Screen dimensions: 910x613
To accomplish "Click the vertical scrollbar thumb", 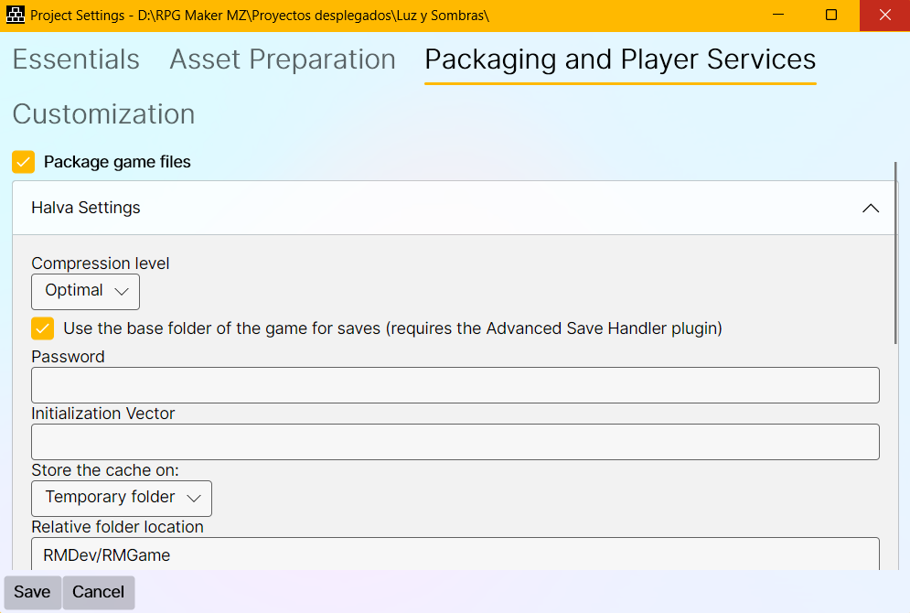I will 895,252.
